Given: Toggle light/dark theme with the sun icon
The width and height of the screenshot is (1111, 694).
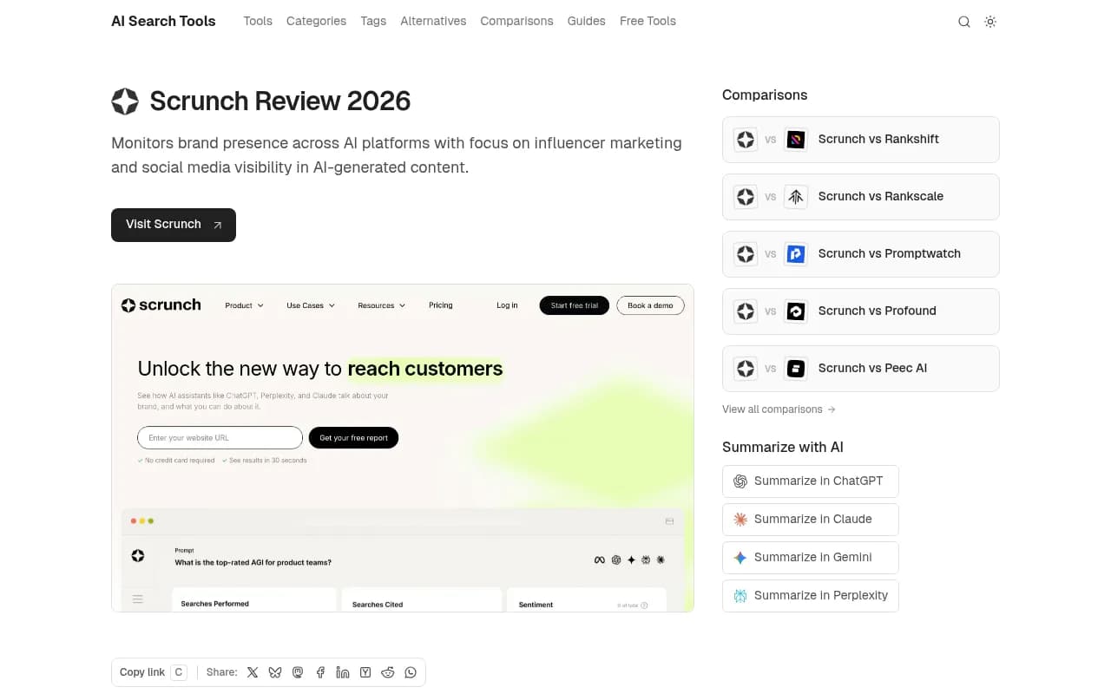Looking at the screenshot, I should (x=990, y=22).
